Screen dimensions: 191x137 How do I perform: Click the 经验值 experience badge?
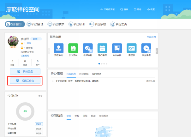coord(22,48)
